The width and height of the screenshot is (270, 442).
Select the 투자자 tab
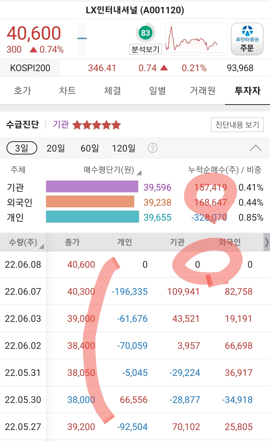(x=247, y=90)
